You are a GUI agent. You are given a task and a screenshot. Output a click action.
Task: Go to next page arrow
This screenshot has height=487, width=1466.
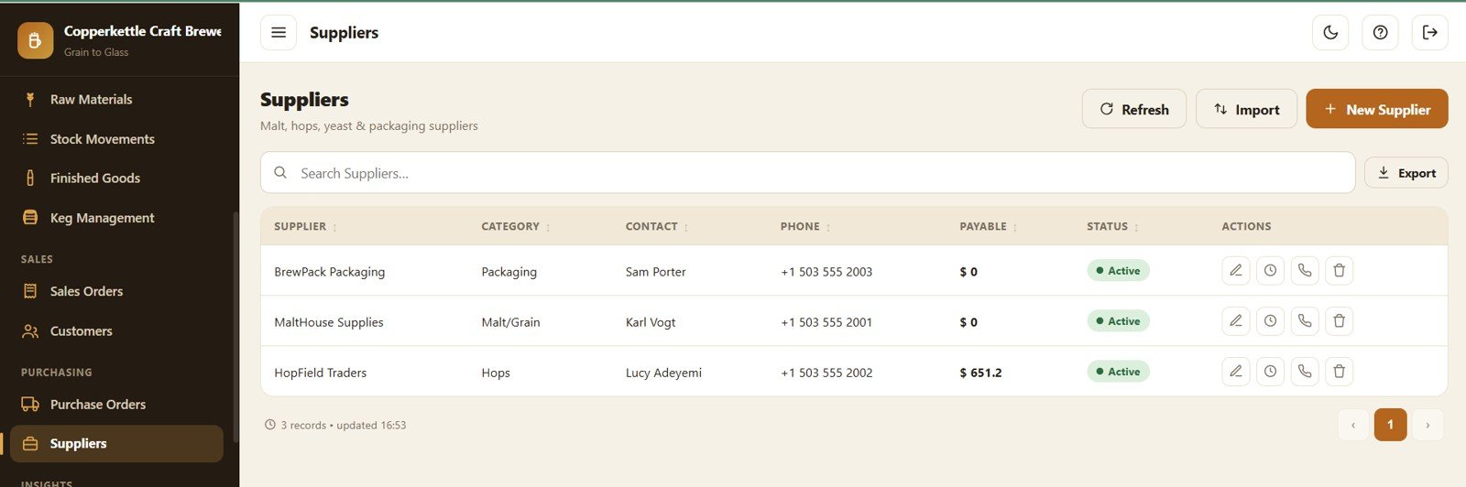point(1428,425)
